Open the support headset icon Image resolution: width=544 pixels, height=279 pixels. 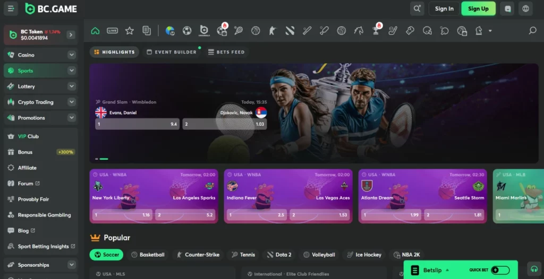click(533, 269)
